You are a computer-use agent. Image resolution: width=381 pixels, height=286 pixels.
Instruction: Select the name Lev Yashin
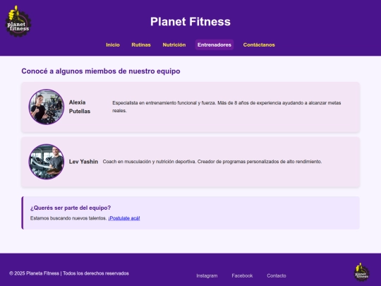point(83,162)
